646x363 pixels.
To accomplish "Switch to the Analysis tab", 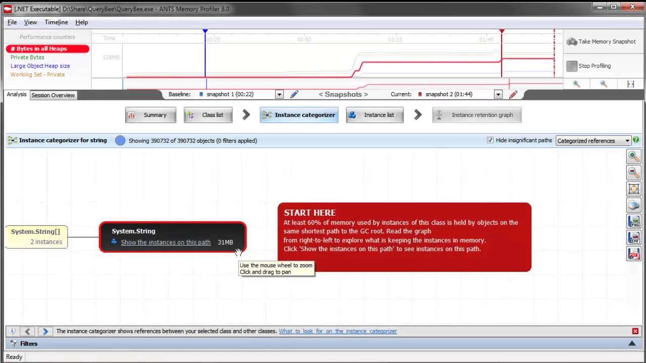I will (x=17, y=94).
